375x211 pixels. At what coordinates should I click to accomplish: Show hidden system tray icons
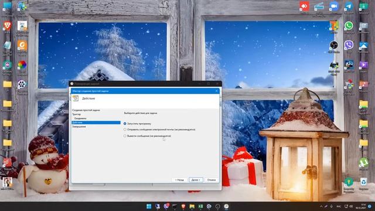[x=321, y=206]
